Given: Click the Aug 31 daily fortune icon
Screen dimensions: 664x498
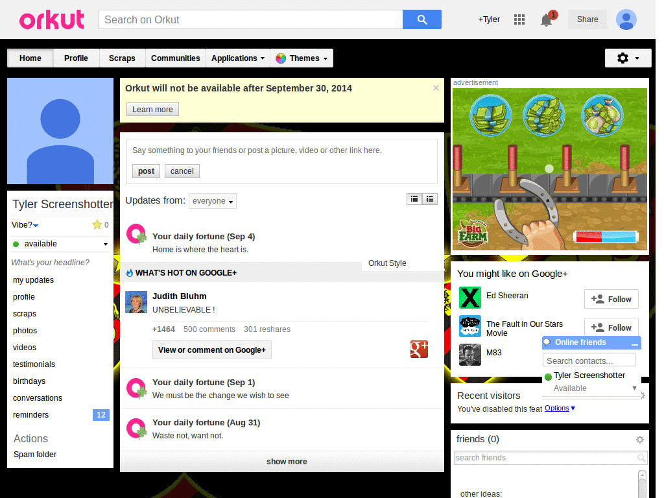Looking at the screenshot, I should (136, 429).
